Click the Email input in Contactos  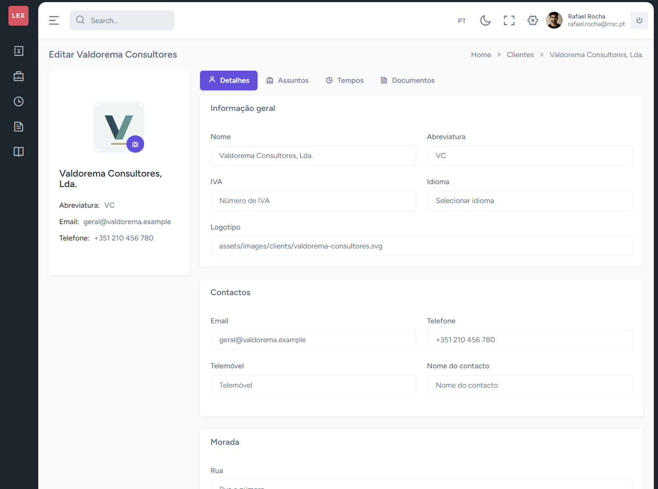point(313,340)
